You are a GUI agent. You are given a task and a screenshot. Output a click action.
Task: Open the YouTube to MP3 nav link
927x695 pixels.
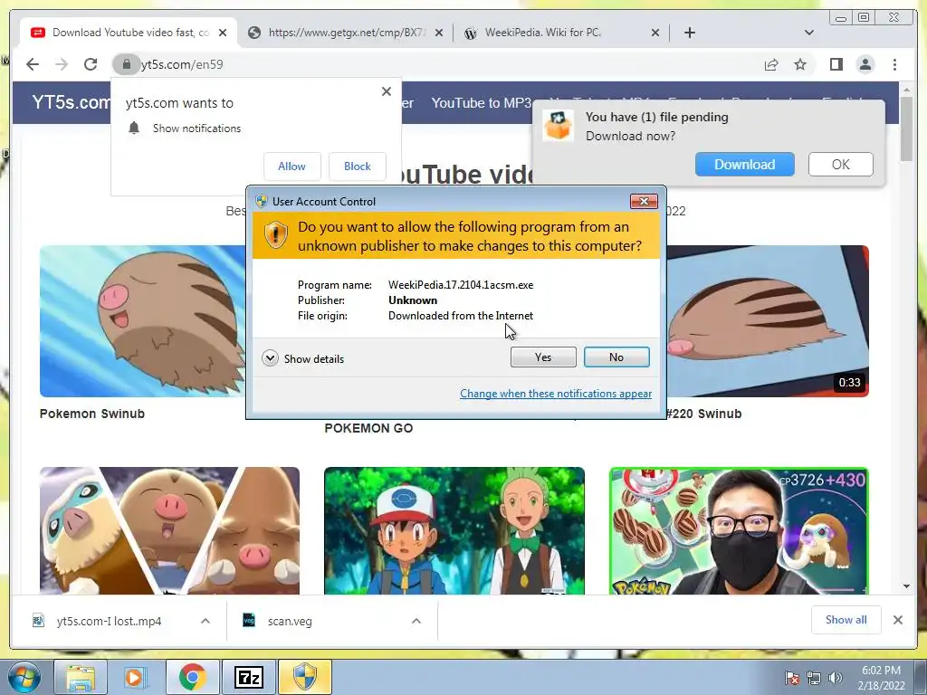[482, 103]
